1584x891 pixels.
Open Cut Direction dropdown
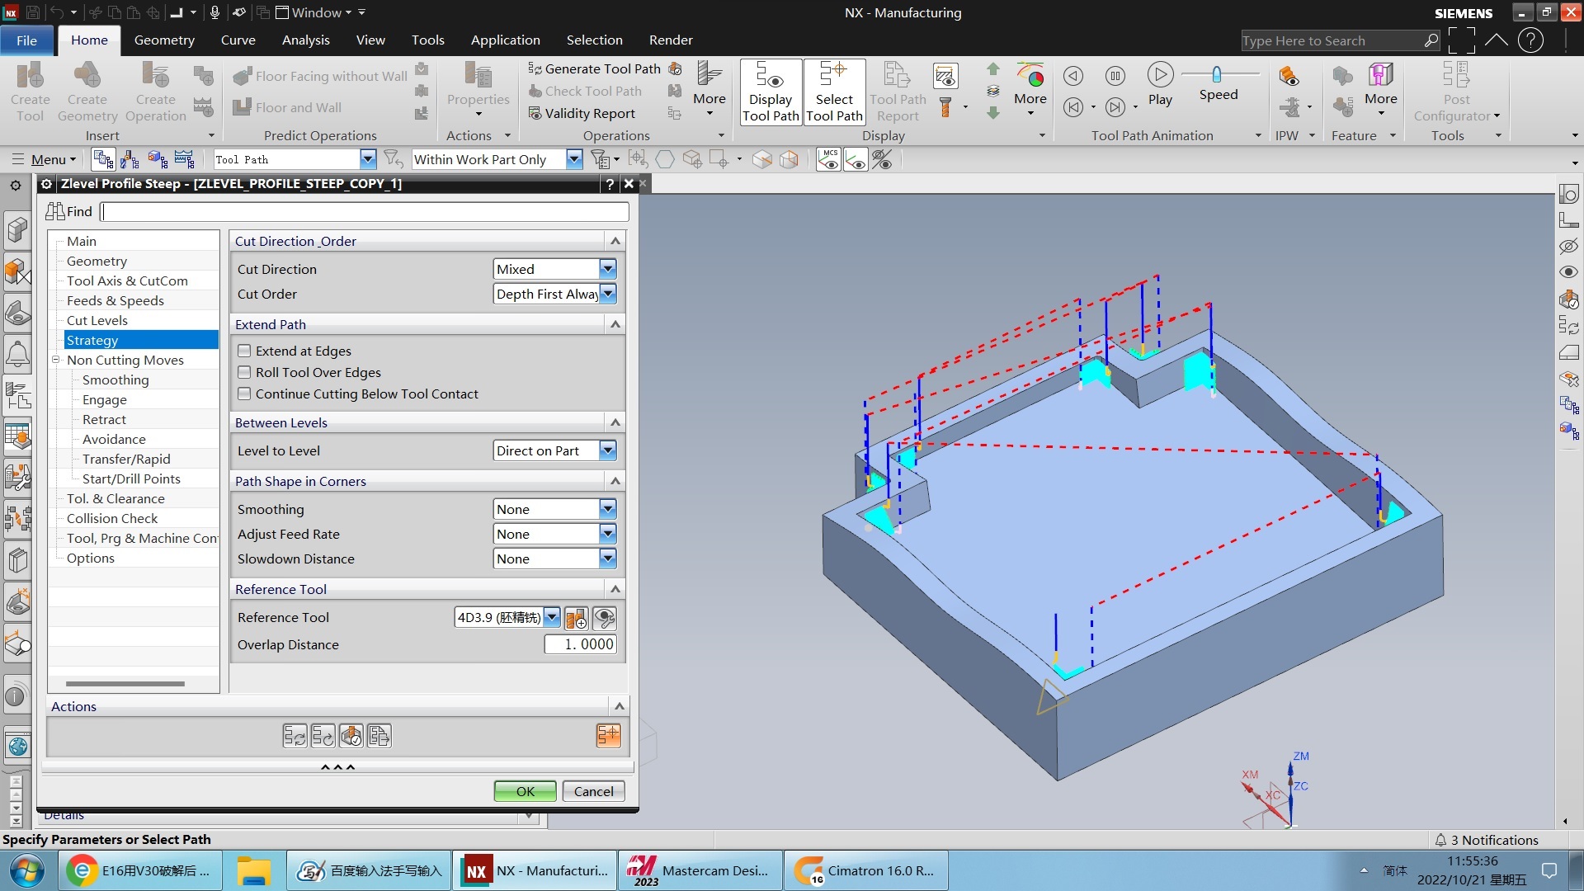[607, 269]
